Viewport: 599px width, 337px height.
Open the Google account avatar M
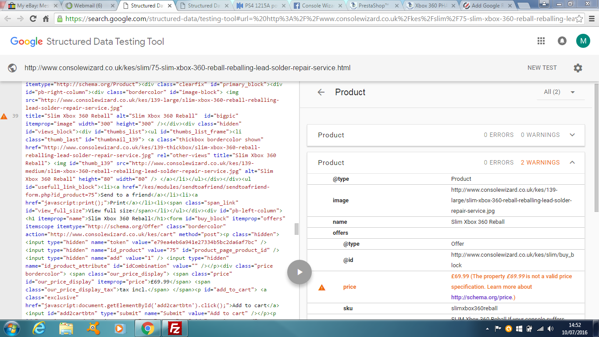pyautogui.click(x=583, y=41)
